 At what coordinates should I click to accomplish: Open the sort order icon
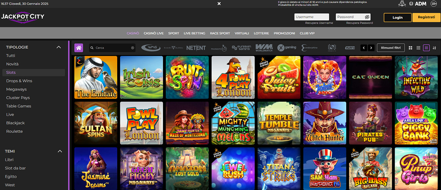click(x=435, y=48)
